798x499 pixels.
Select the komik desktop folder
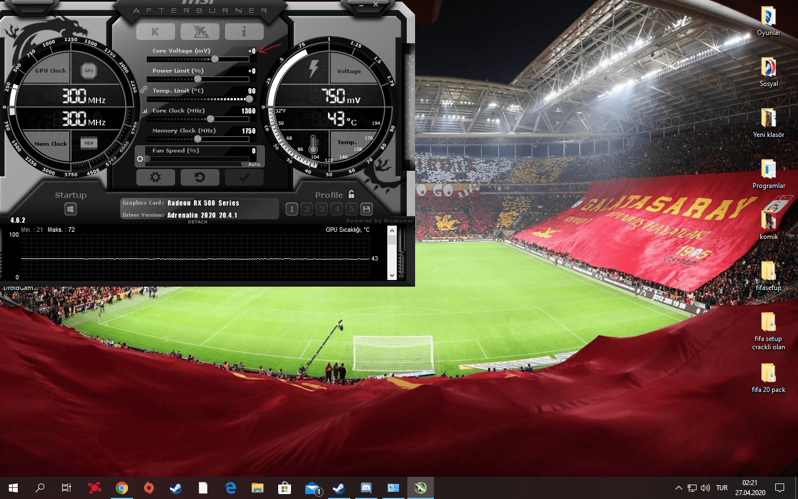[769, 225]
